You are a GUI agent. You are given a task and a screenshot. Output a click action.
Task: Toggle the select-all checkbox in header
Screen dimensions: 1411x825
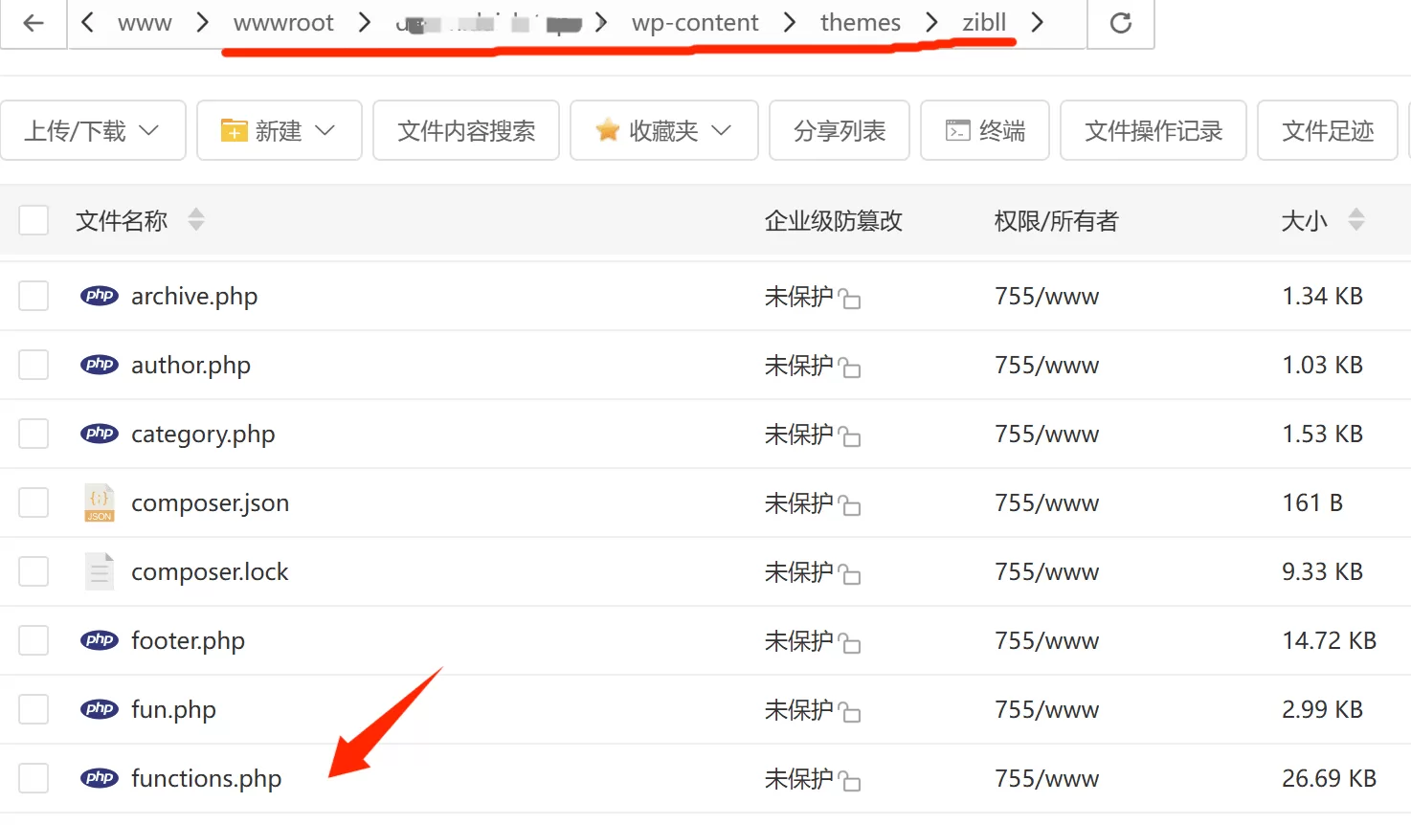[x=34, y=220]
